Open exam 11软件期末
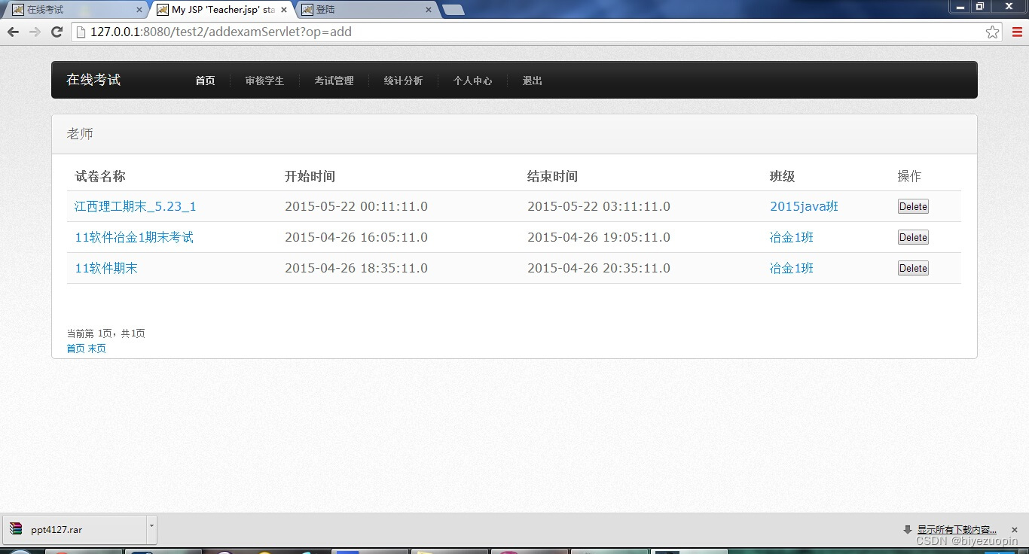The image size is (1029, 554). (x=106, y=268)
